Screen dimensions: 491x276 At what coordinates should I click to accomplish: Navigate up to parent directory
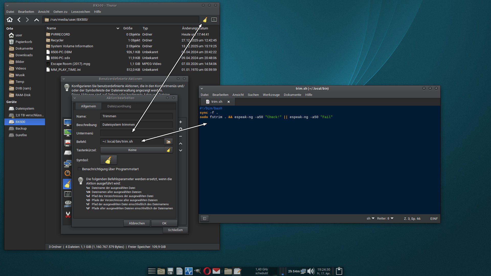tap(37, 20)
